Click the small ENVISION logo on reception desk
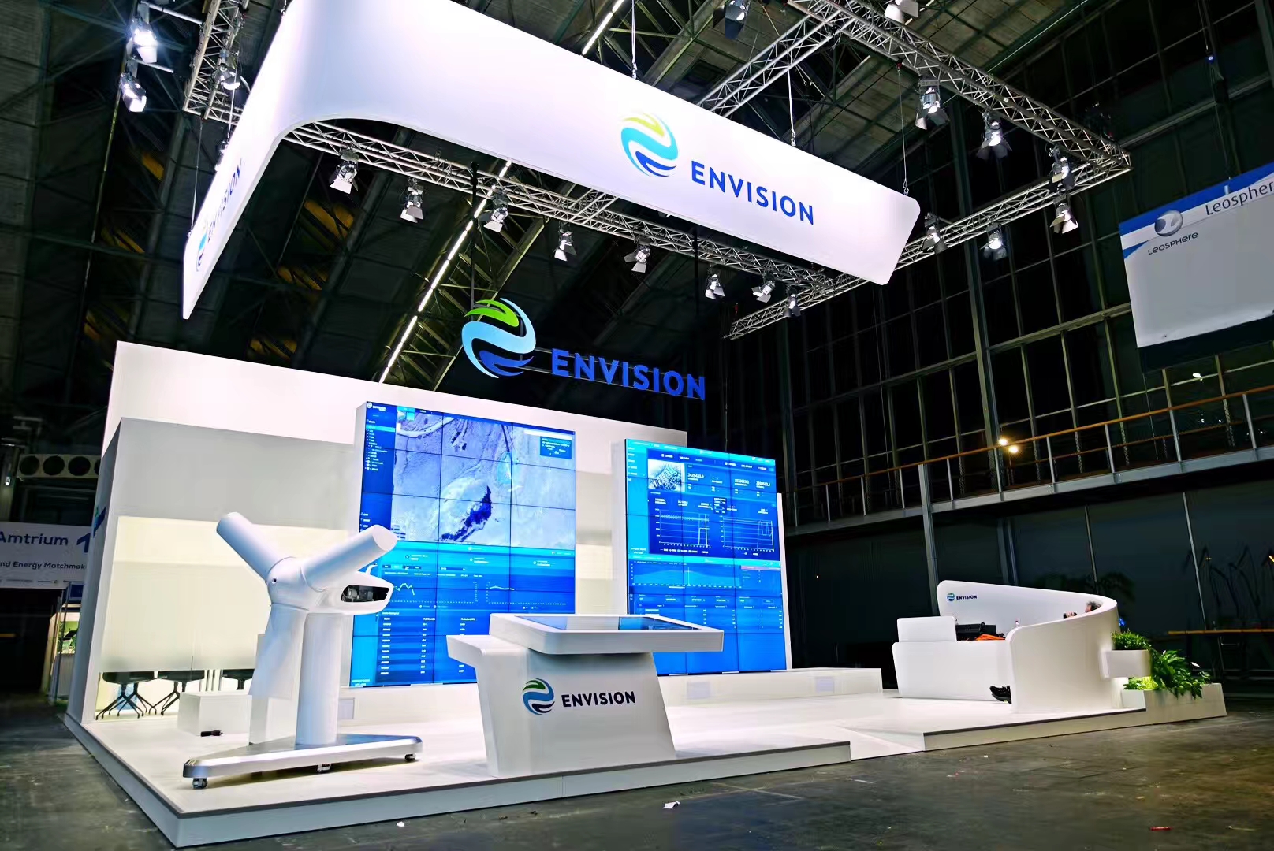1274x851 pixels. coord(961,596)
